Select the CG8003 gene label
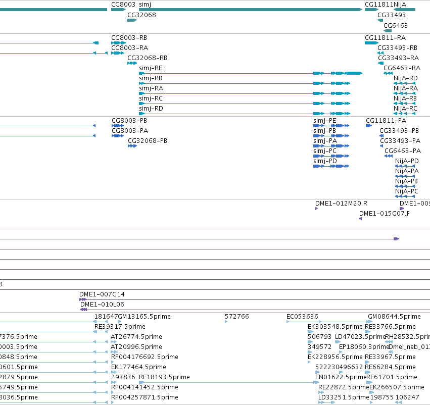Screen dimensions: 430x405 pos(123,5)
